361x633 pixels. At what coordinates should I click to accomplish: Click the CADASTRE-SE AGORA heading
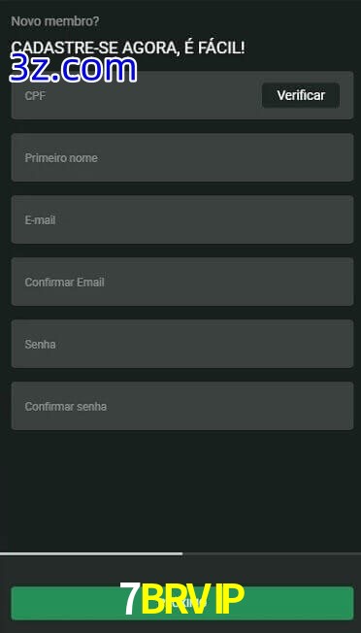tap(128, 48)
